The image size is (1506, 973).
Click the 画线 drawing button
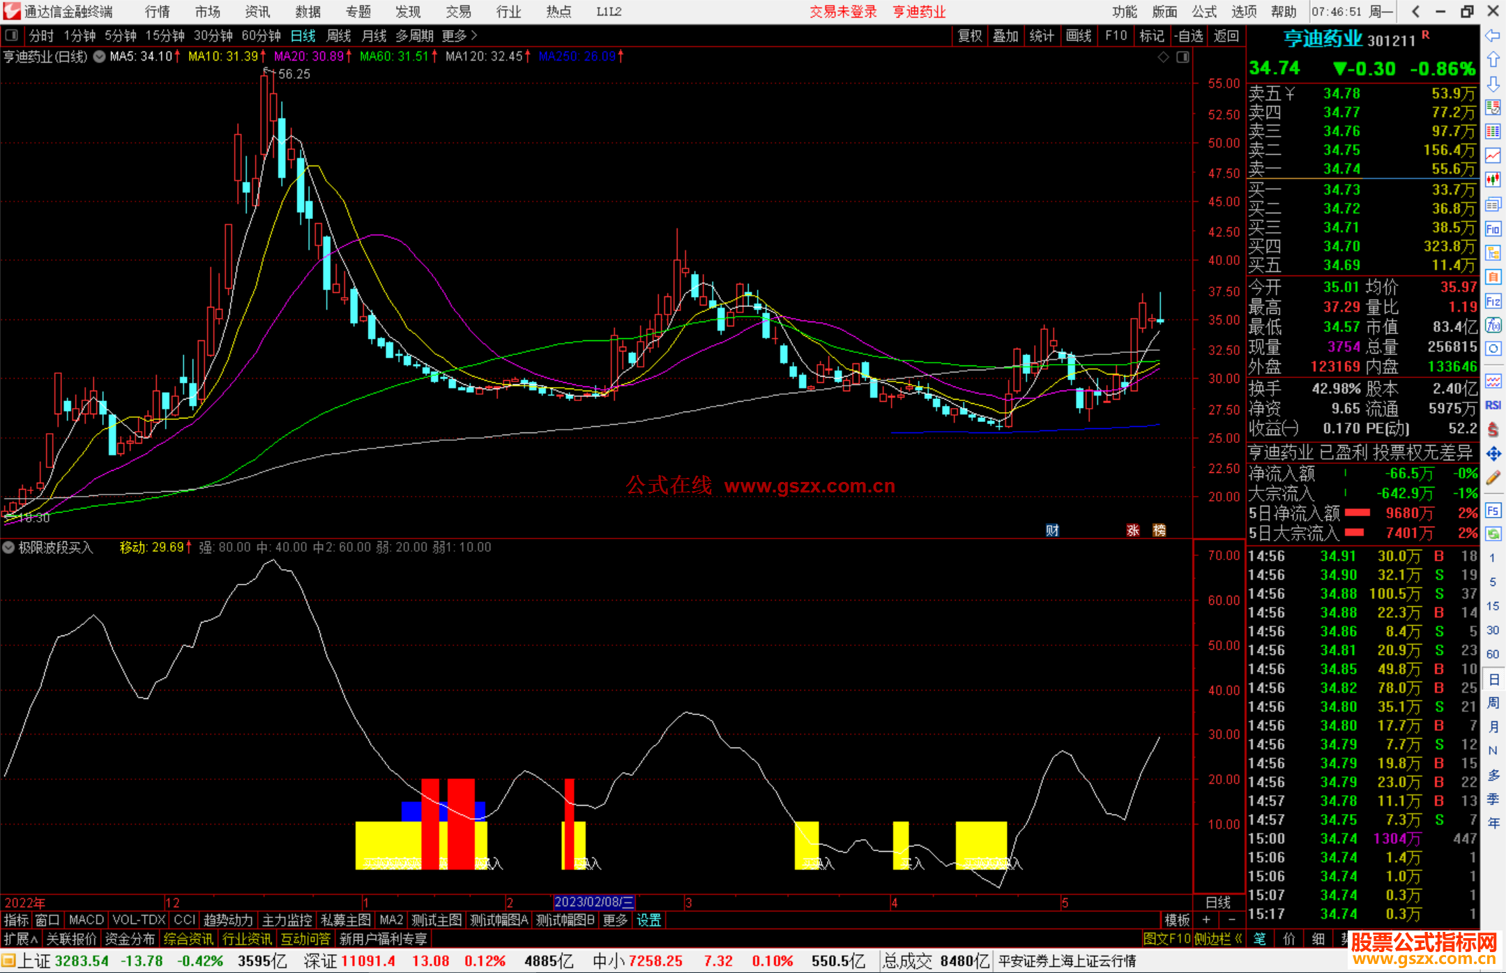pyautogui.click(x=1079, y=36)
